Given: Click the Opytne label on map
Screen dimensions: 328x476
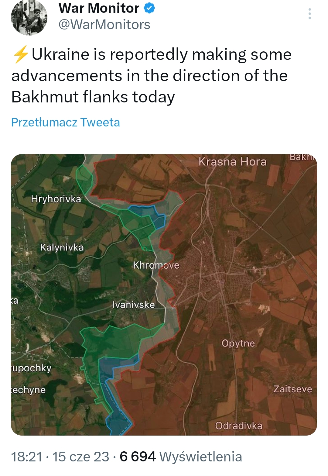Looking at the screenshot, I should (x=238, y=343).
